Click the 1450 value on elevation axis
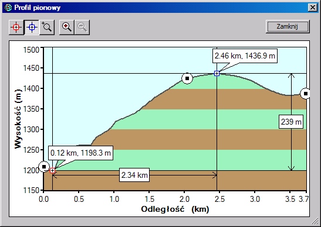Screen dimensions: 321x227 (x=31, y=68)
